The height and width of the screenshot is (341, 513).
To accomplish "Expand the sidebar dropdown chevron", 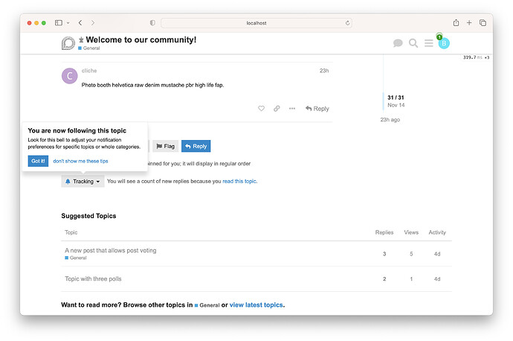I will [x=68, y=23].
